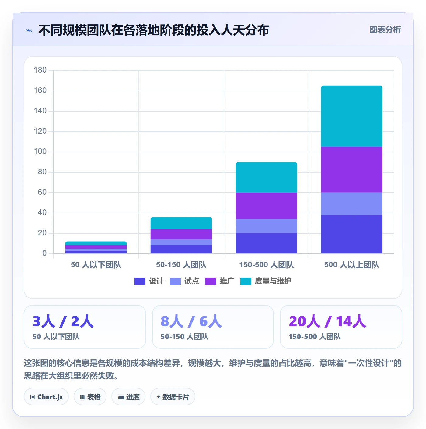
Task: Select the 进度 tag
Action: (x=128, y=397)
